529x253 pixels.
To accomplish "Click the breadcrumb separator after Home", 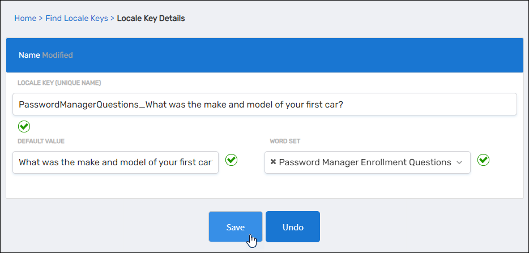I will pos(41,18).
